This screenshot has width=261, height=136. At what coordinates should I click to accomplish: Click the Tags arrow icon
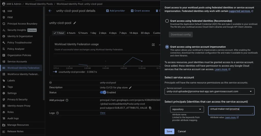[x=4, y=87]
